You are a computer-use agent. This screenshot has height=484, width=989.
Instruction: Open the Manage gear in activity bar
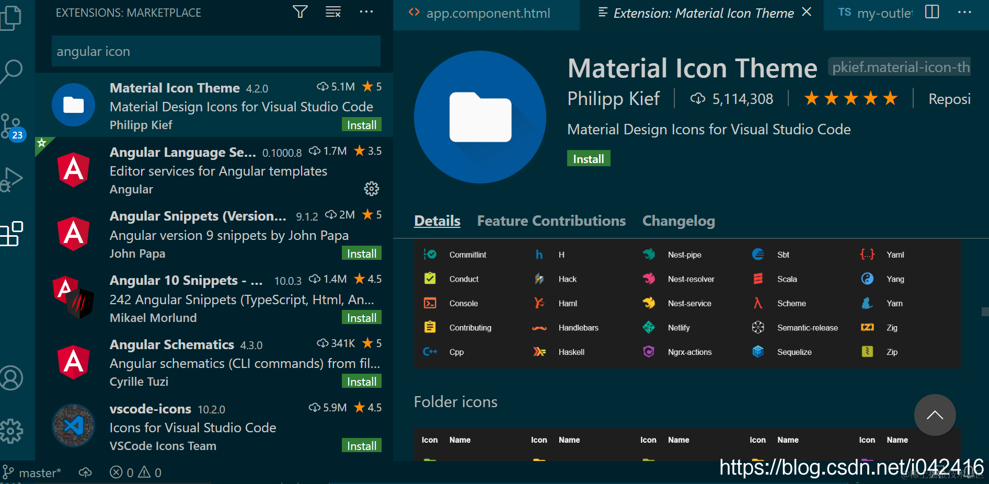(x=11, y=431)
